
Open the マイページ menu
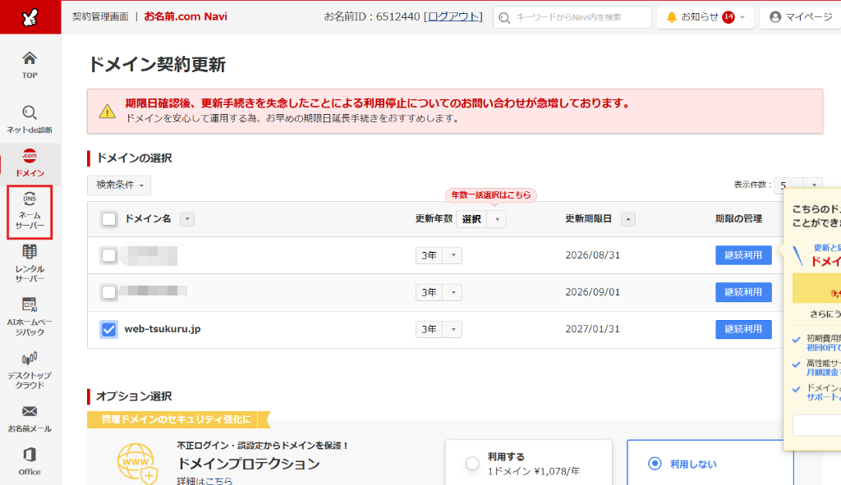coord(801,17)
